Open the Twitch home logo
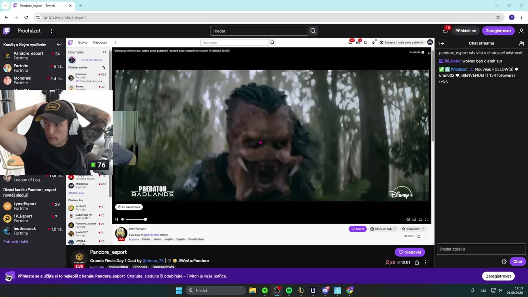 click(x=7, y=31)
